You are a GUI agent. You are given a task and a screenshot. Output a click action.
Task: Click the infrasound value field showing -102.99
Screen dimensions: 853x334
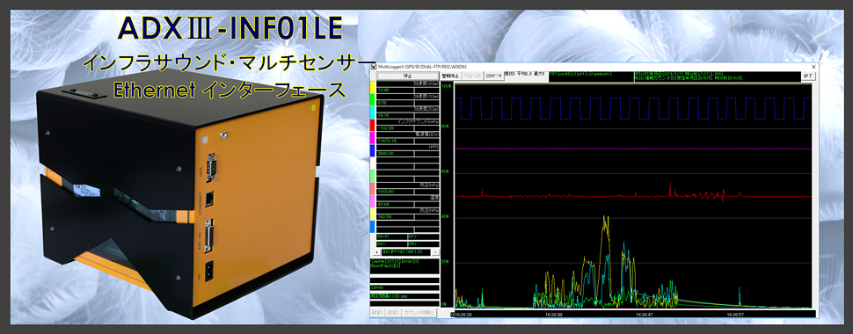pyautogui.click(x=395, y=128)
